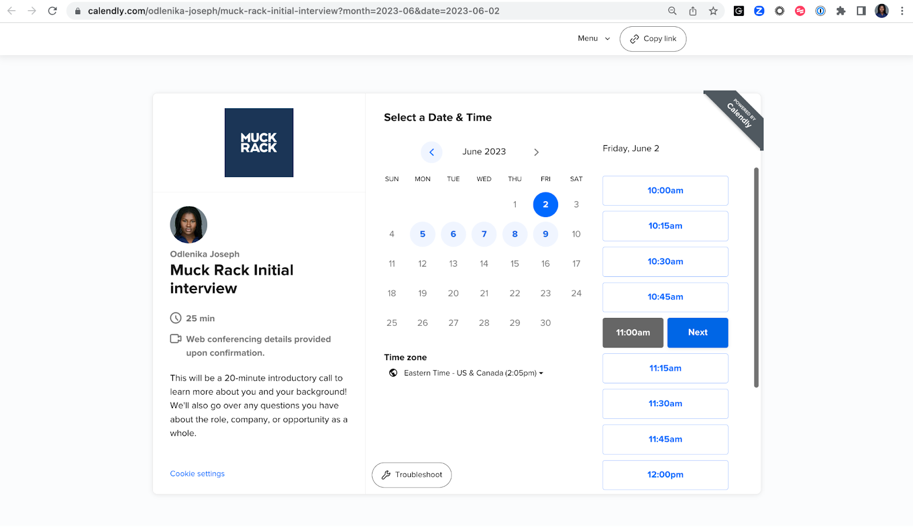Toggle the browser side panel icon
Viewport: 913px width, 527px height.
click(x=861, y=11)
